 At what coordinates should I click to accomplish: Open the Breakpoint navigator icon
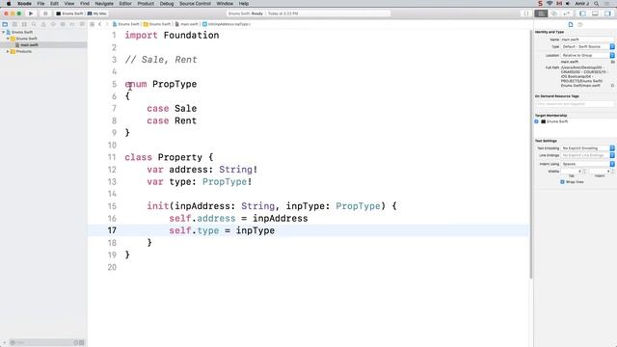point(72,24)
